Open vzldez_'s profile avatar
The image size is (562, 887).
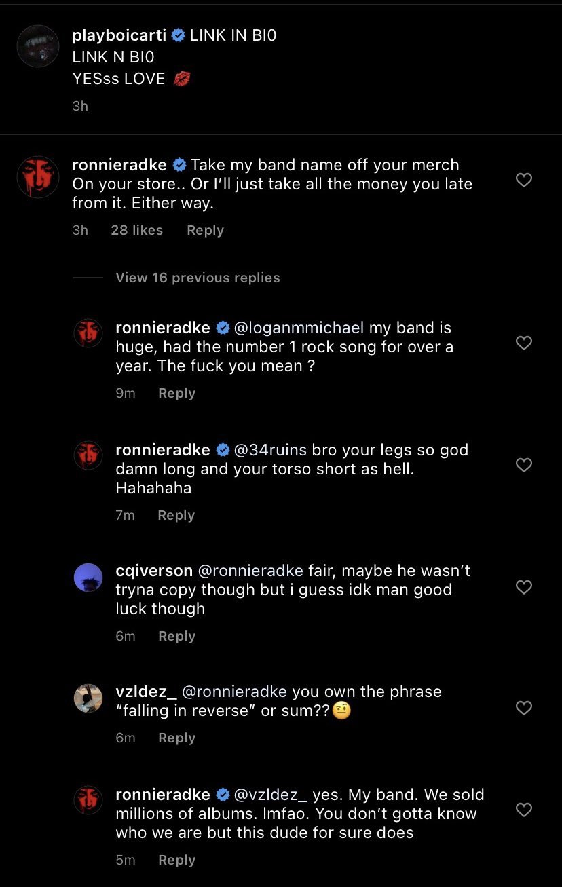pyautogui.click(x=88, y=698)
